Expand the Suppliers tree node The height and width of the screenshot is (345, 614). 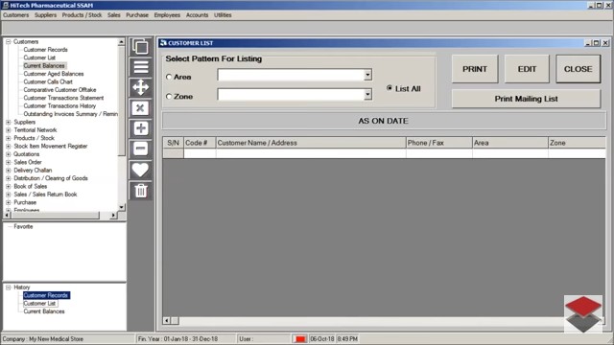tap(9, 122)
